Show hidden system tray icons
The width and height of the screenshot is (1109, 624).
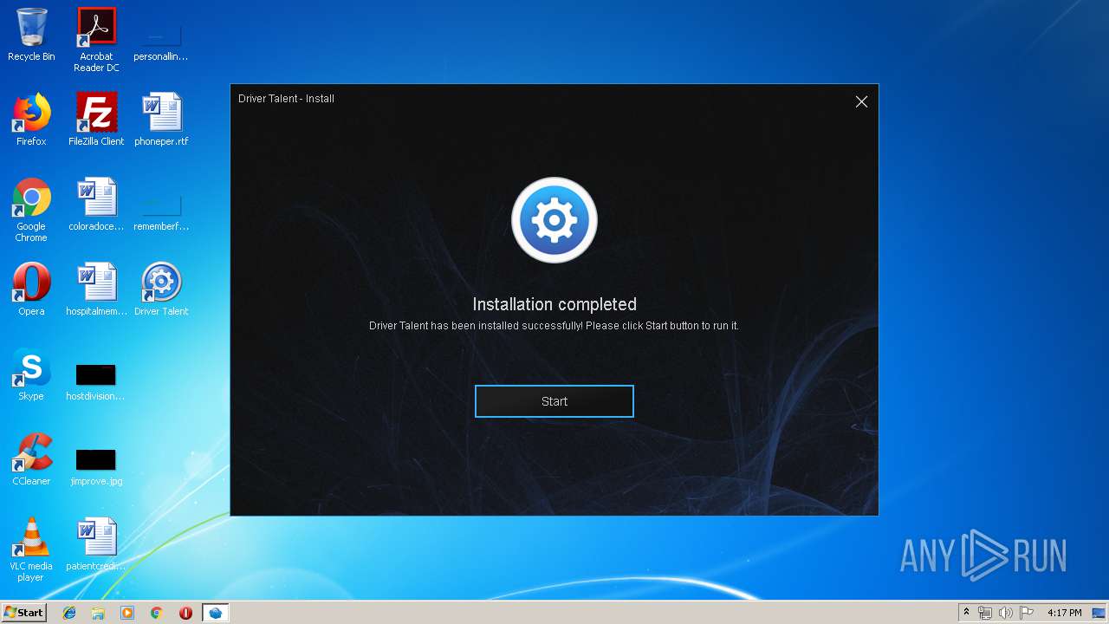coord(966,613)
